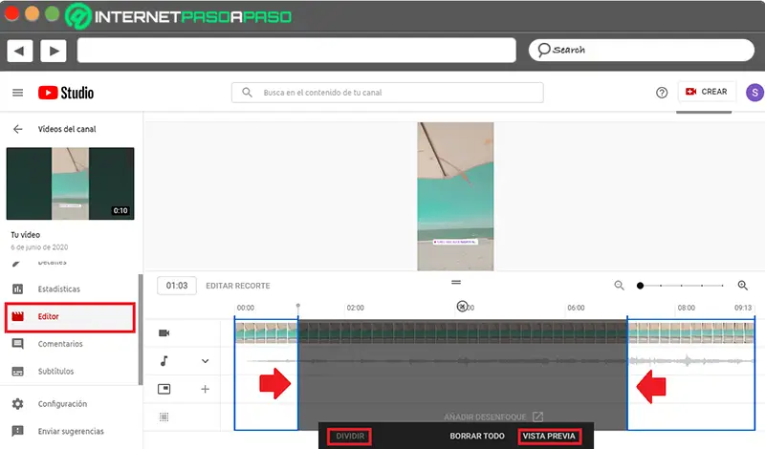This screenshot has height=449, width=765.
Task: Click 'Tu vídeo' title text
Action: [x=26, y=235]
